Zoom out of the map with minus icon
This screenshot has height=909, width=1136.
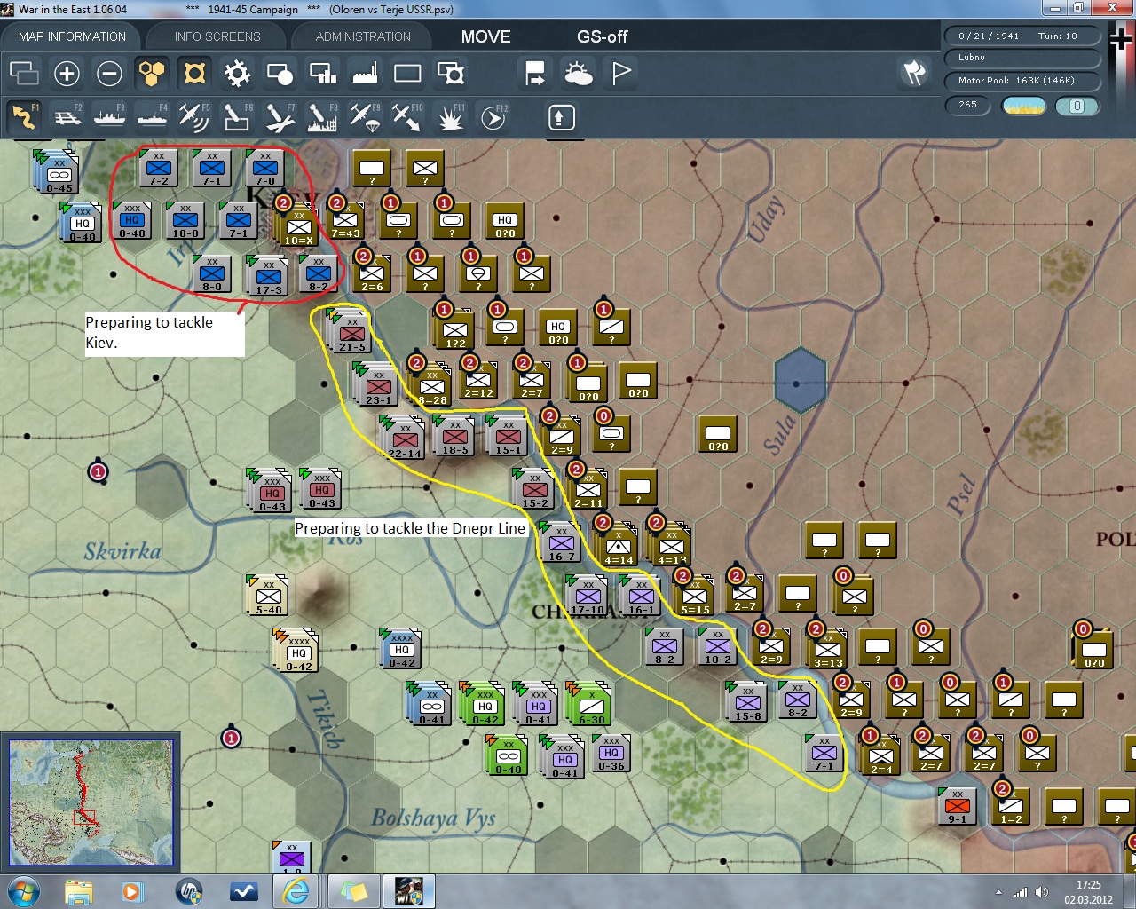109,73
